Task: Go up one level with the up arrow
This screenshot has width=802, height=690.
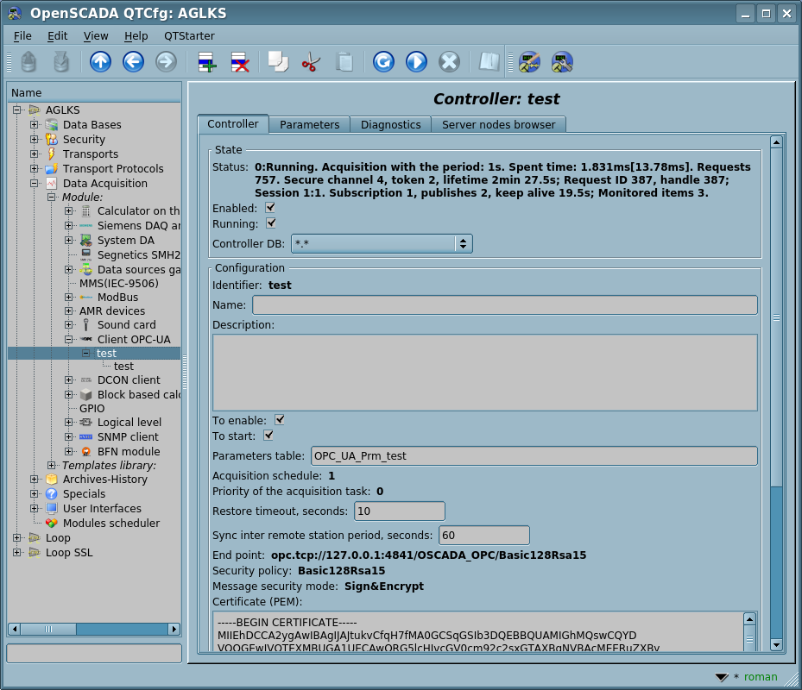Action: pos(100,62)
